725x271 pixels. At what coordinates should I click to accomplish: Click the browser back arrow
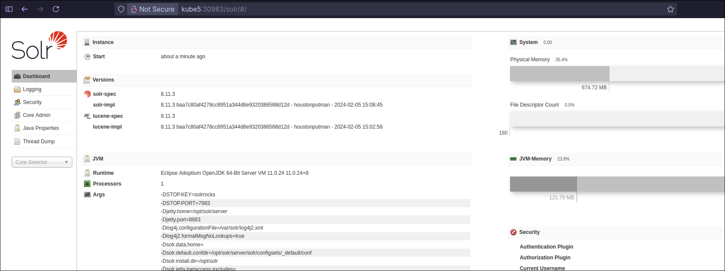tap(25, 9)
